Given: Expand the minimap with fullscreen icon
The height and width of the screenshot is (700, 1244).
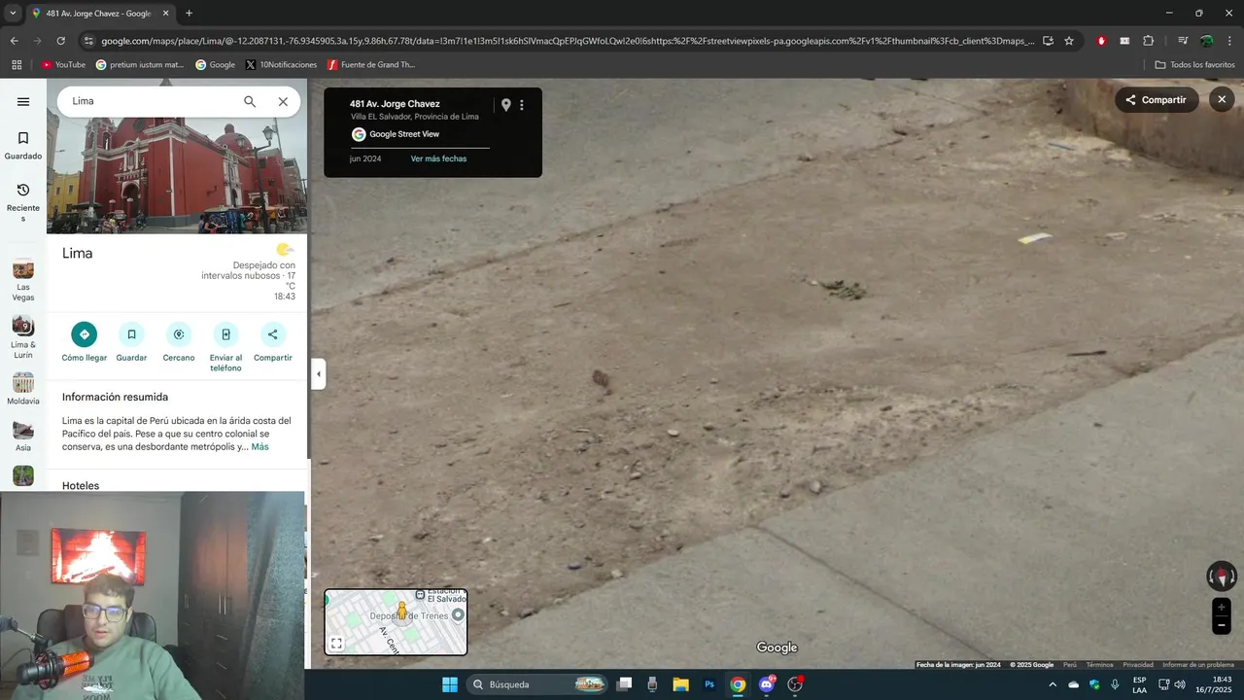Looking at the screenshot, I should tap(336, 644).
